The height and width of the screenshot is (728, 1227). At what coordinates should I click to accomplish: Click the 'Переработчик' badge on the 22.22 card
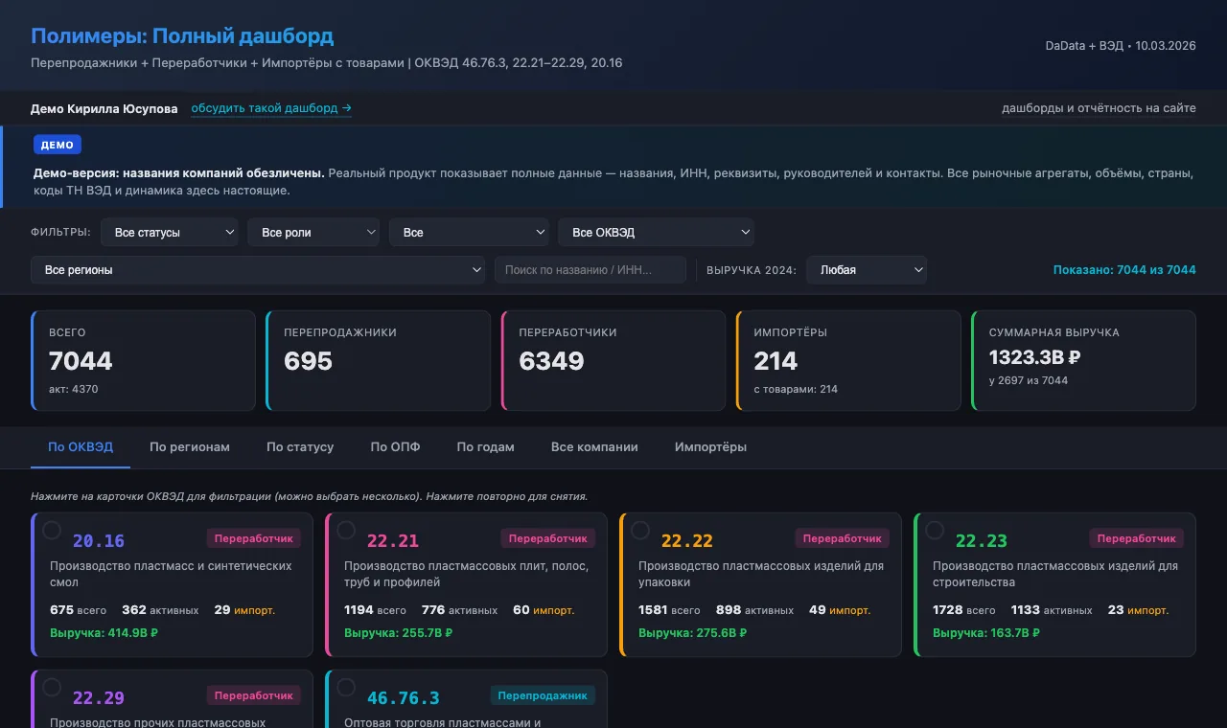click(x=843, y=538)
